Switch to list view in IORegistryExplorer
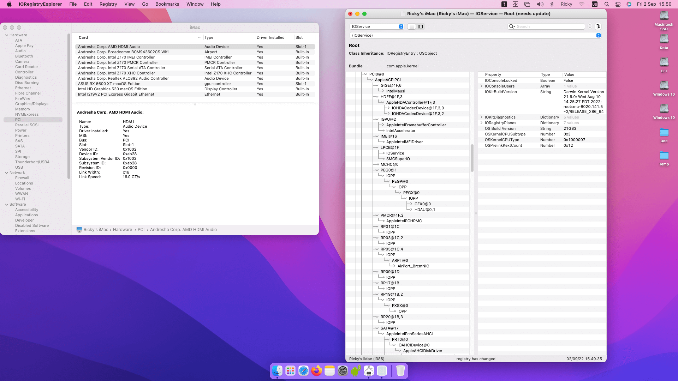The height and width of the screenshot is (381, 678). click(412, 26)
